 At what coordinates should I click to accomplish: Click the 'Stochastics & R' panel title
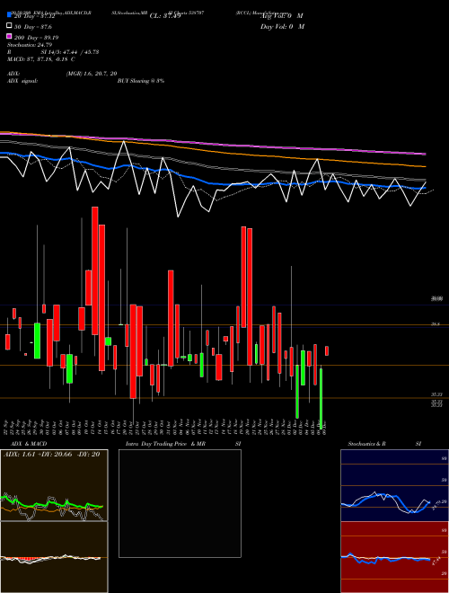[x=367, y=444]
